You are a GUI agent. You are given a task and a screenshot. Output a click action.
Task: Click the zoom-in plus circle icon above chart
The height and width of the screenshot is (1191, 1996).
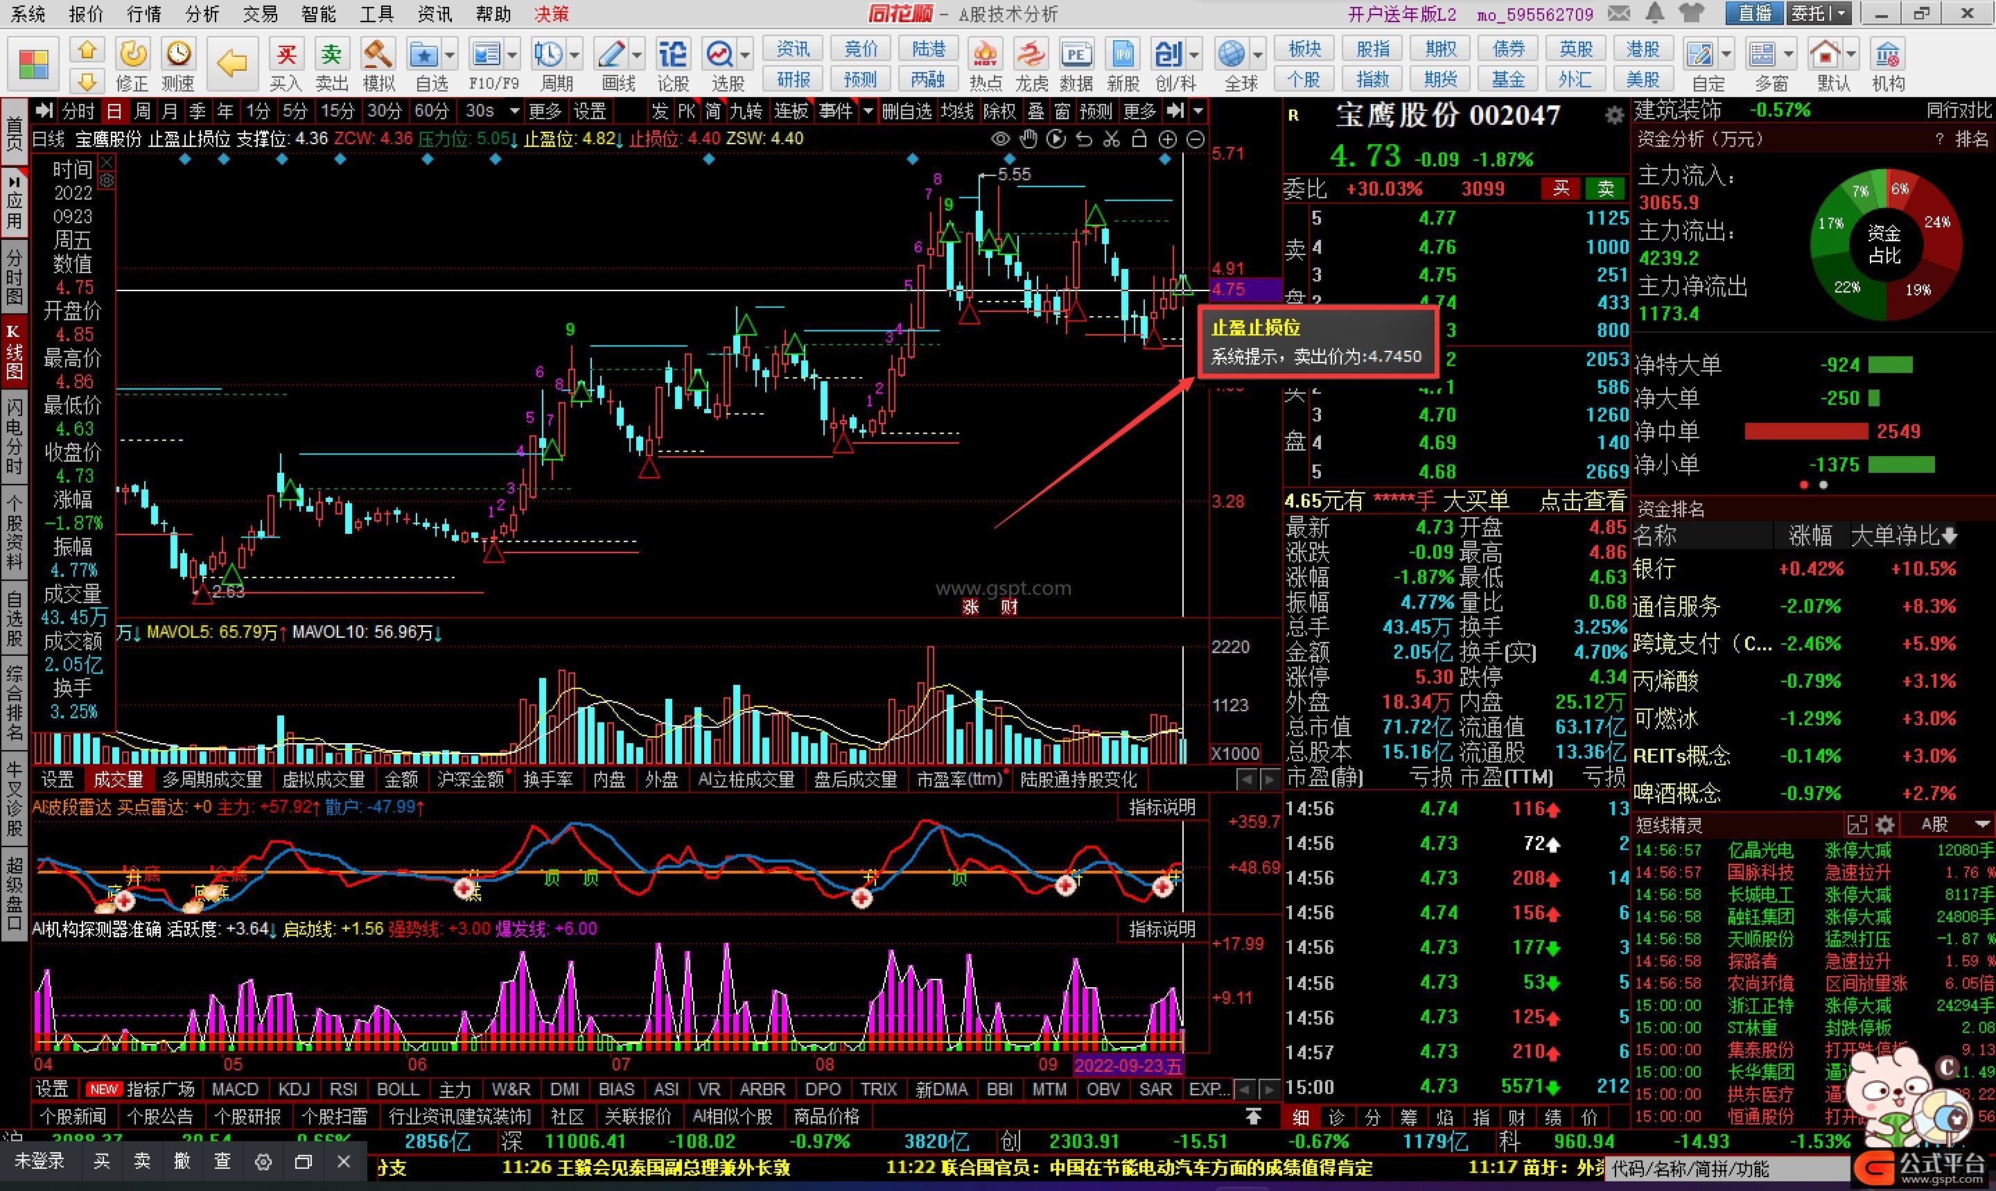(x=1167, y=139)
